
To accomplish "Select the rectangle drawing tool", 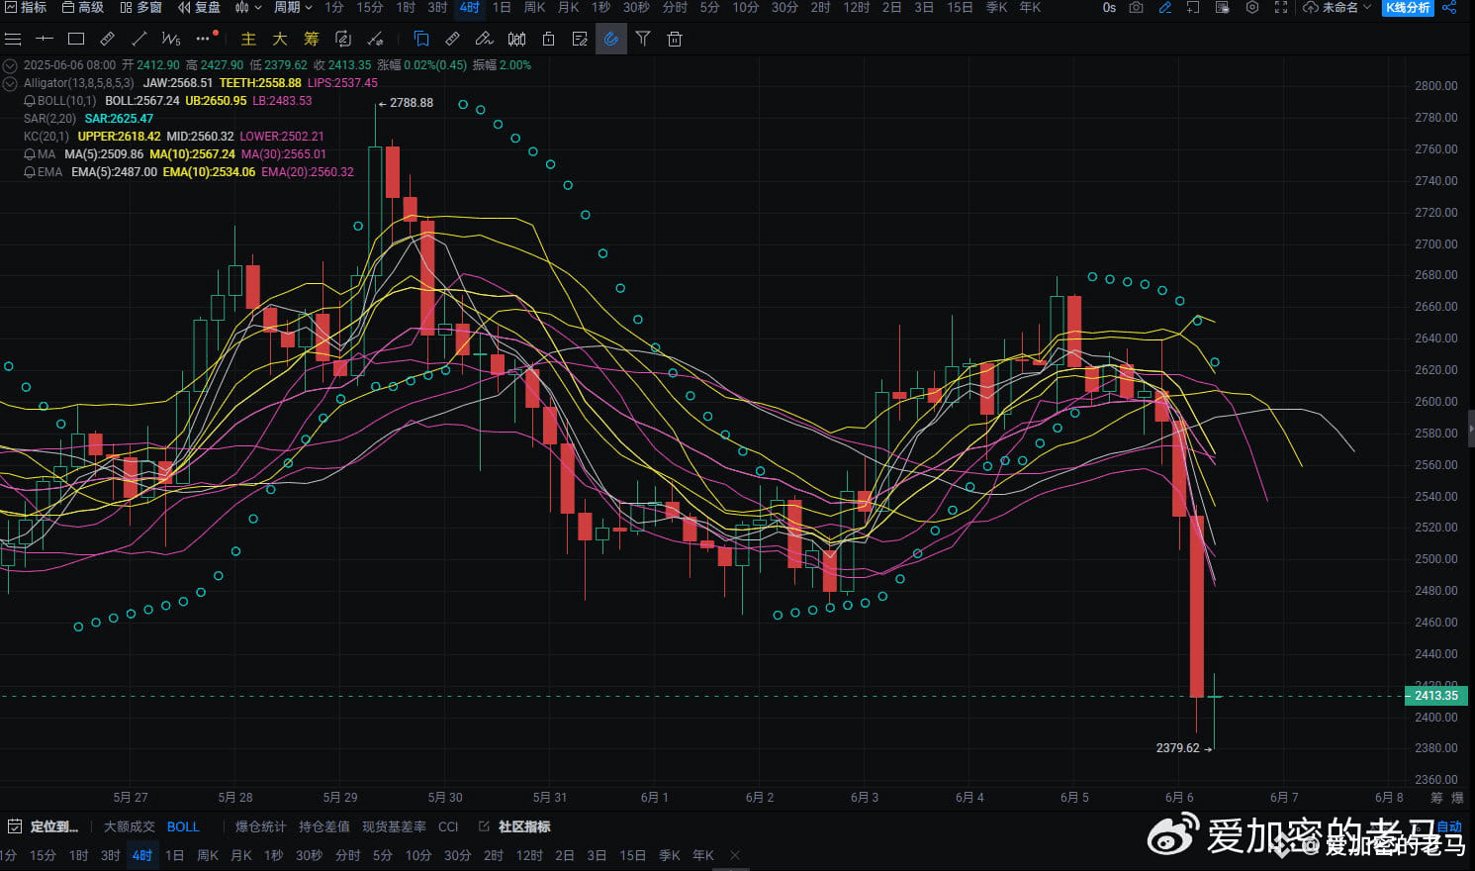I will (x=76, y=39).
